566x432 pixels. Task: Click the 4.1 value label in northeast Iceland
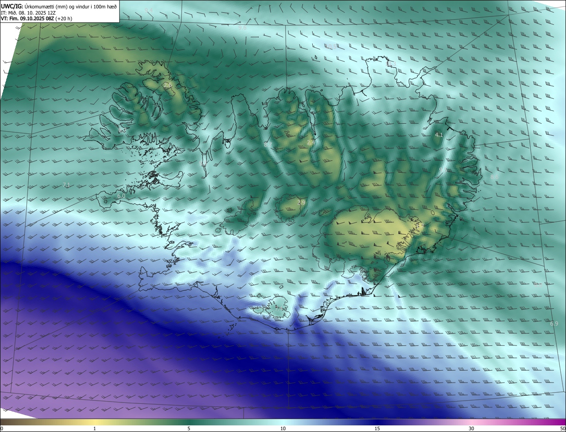click(x=439, y=135)
